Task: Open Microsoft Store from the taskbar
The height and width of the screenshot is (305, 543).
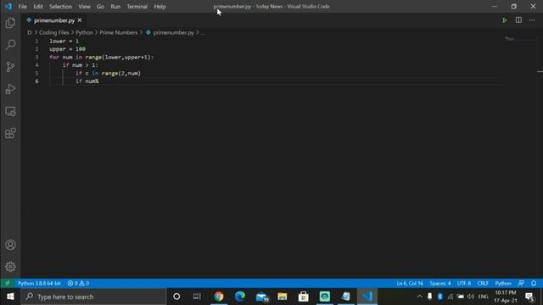Action: tap(304, 297)
